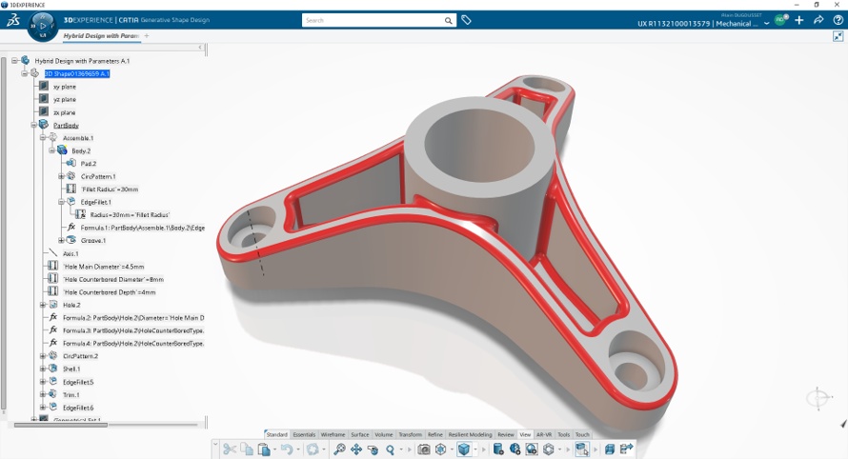Expand the Groove.1 tree node
Viewport: 848px width, 459px height.
click(61, 240)
